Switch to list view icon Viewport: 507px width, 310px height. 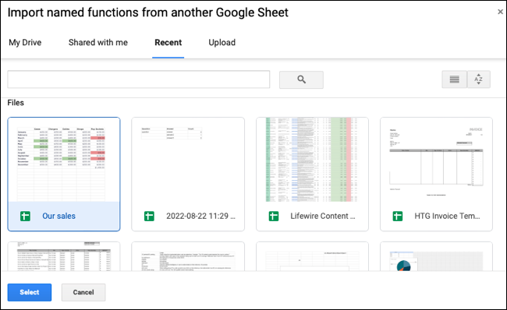coord(454,79)
